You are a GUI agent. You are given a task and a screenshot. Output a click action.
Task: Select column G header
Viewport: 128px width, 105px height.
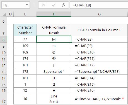coord(100,14)
